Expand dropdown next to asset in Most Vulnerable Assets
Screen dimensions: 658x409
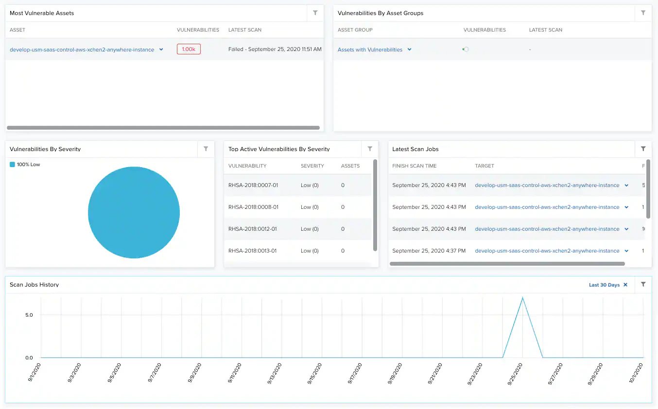coord(161,50)
